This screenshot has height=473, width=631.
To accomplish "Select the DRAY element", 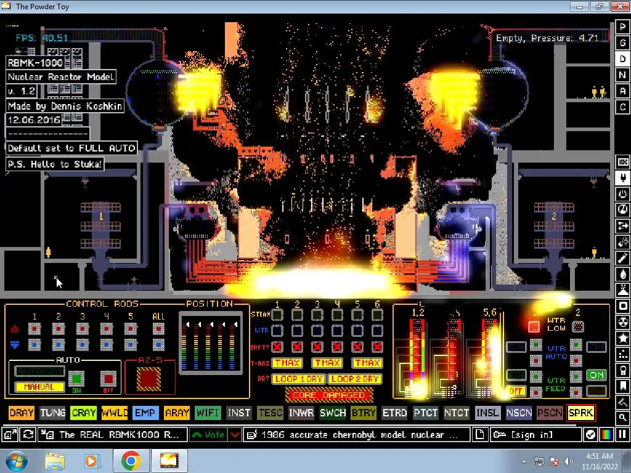I will click(x=22, y=413).
